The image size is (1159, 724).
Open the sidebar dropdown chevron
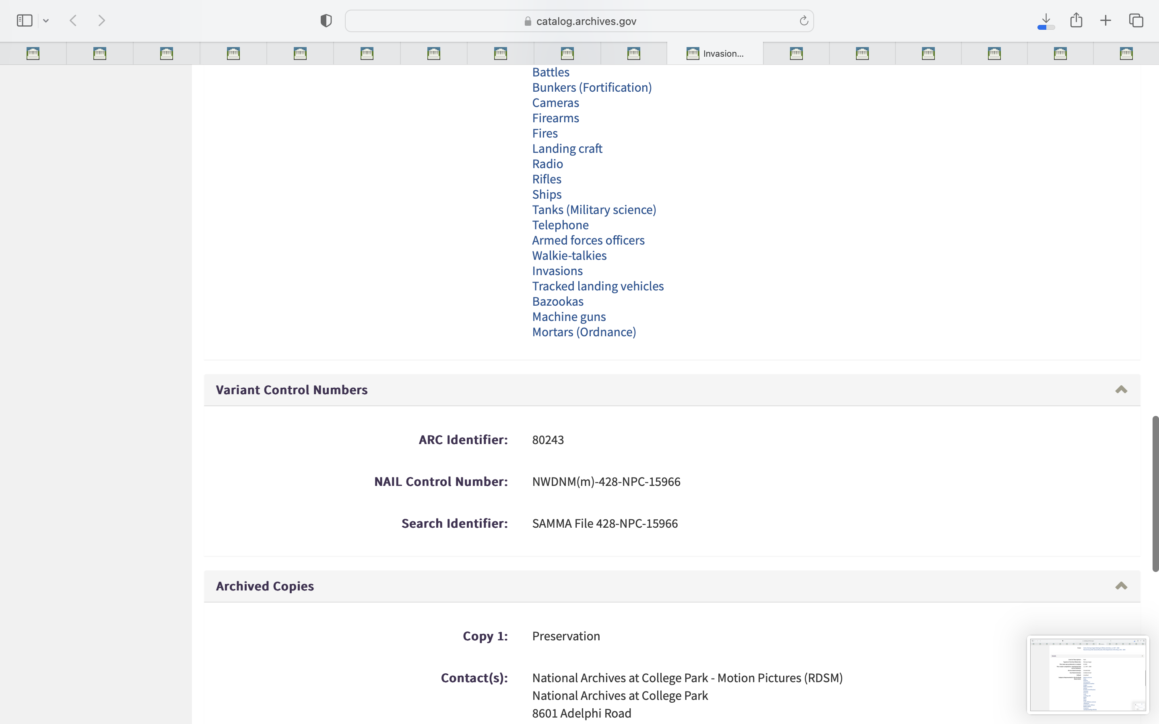pos(46,21)
